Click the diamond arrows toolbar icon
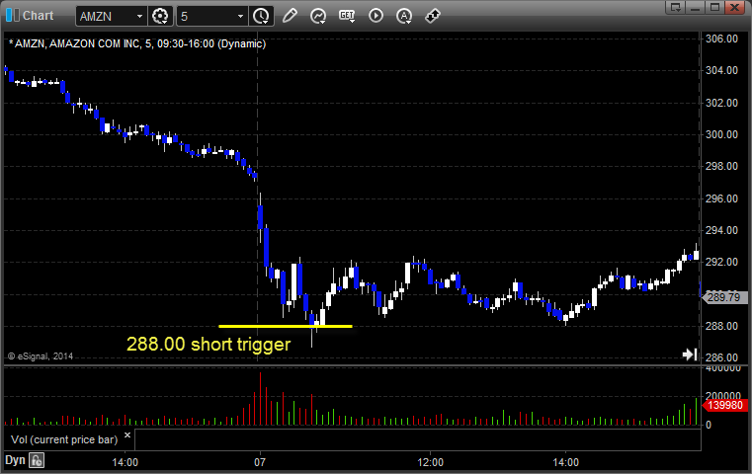This screenshot has width=752, height=474. coord(433,16)
